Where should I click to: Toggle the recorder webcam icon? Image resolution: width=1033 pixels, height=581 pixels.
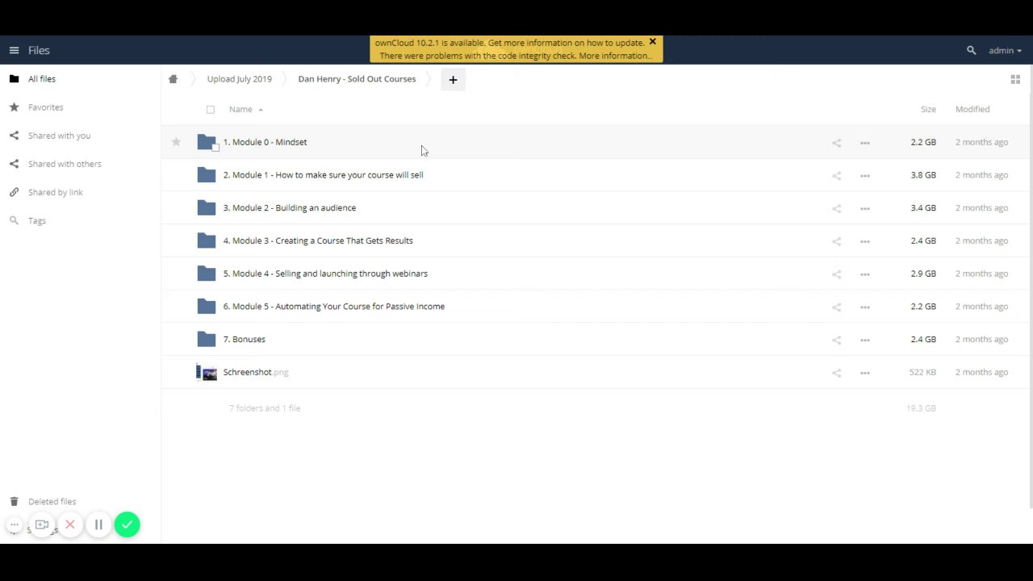[x=42, y=525]
